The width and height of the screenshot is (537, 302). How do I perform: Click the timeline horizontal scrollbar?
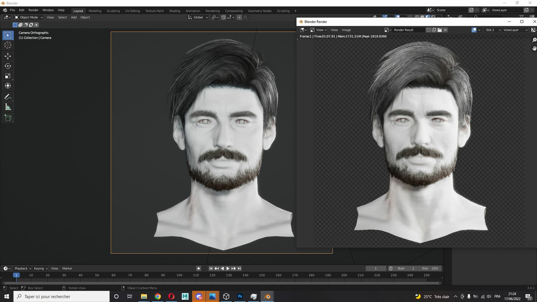[x=222, y=283]
